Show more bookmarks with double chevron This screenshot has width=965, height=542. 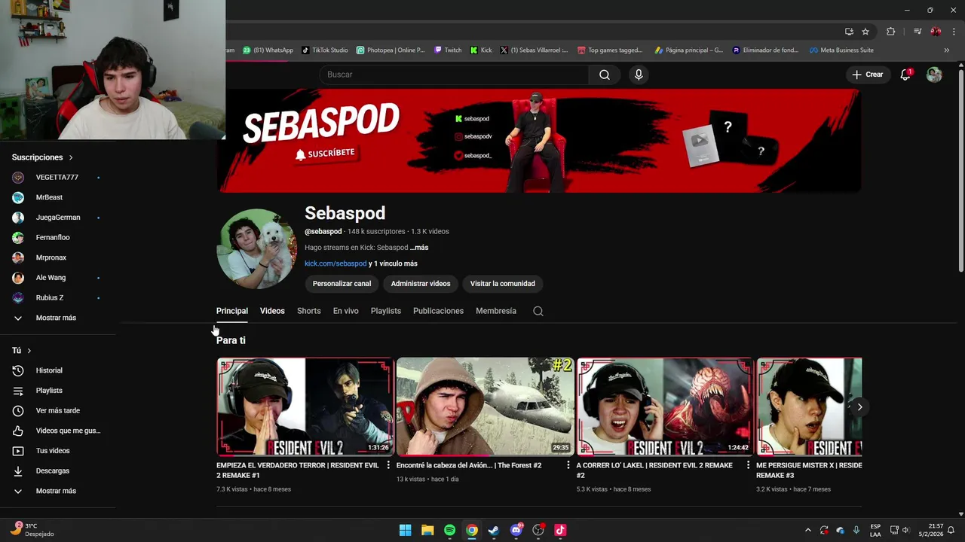[x=947, y=50]
